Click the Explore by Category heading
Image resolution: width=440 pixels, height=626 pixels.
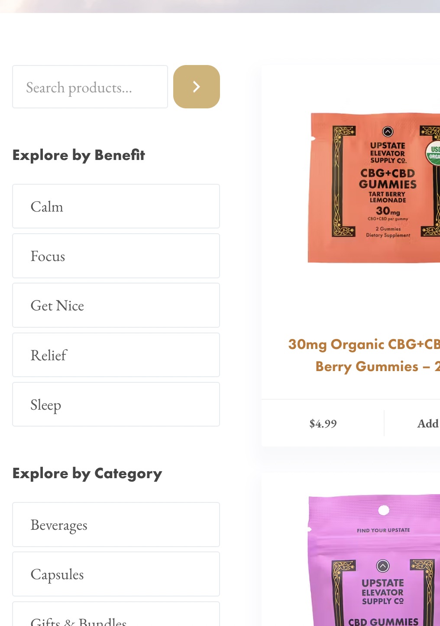point(87,473)
